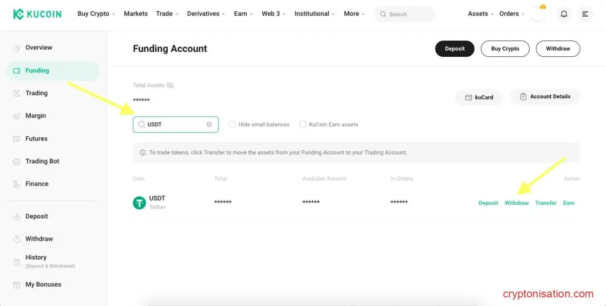Open the kuCard button
This screenshot has width=606, height=306.
[479, 97]
